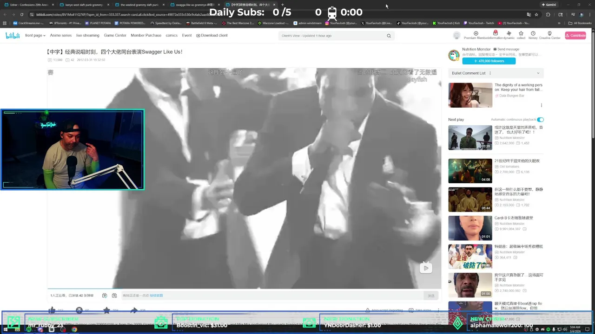Open Game Center in navigation bar

pyautogui.click(x=115, y=35)
